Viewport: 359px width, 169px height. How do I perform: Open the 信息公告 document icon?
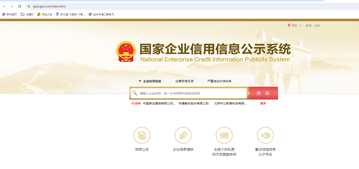pyautogui.click(x=142, y=135)
